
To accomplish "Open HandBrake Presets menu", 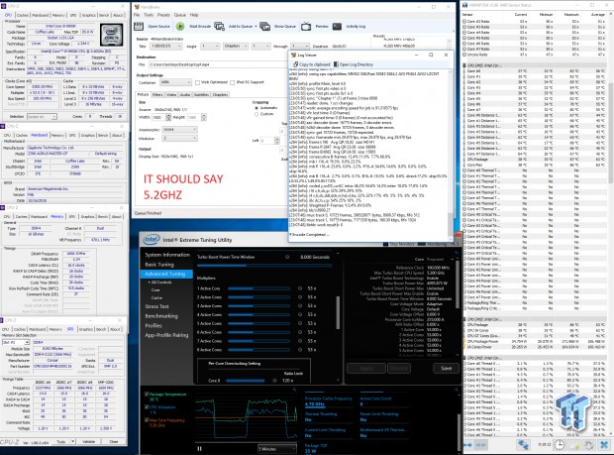I will [163, 15].
